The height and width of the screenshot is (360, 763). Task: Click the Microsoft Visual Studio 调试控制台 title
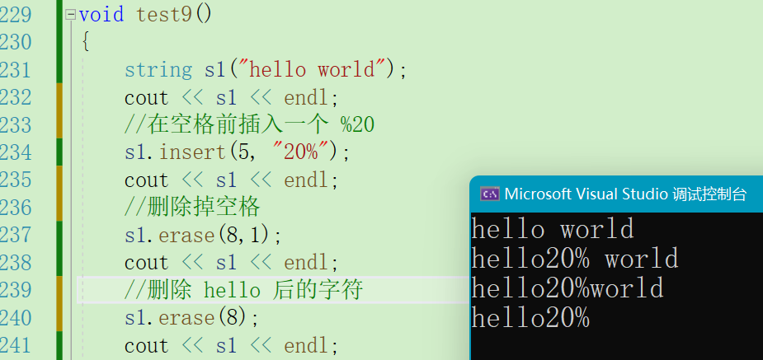[625, 194]
